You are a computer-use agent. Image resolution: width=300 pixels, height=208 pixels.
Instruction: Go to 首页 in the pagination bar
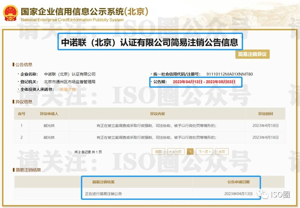[x=158, y=151]
